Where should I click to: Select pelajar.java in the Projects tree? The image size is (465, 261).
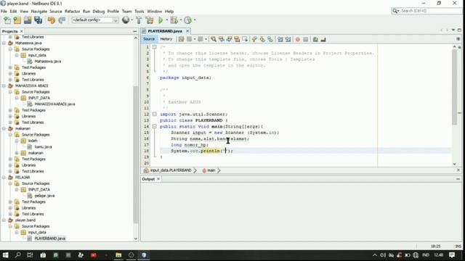[44, 196]
